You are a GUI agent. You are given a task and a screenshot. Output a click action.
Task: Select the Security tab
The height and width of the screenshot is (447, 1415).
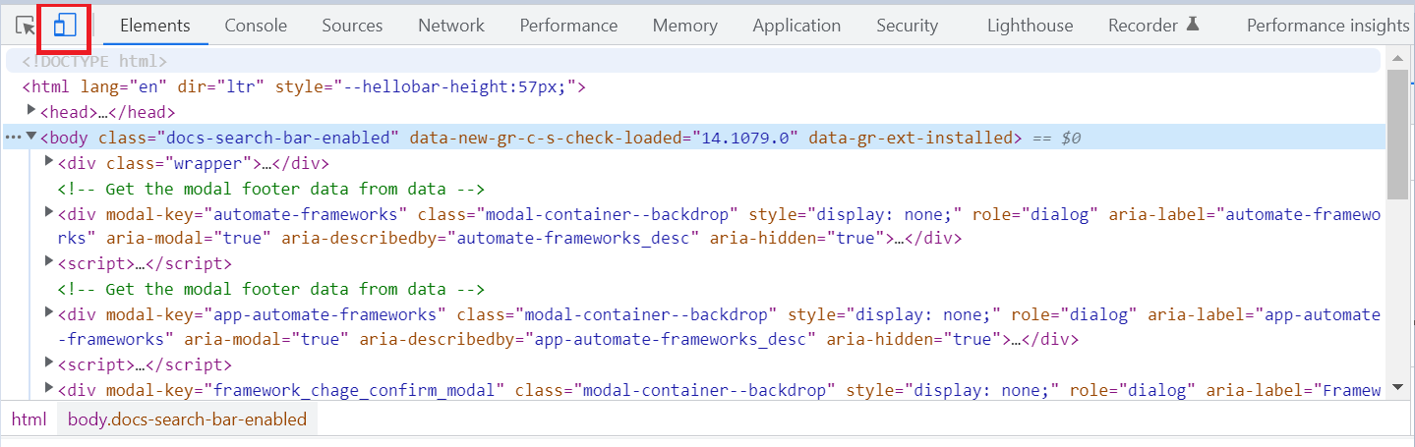908,26
